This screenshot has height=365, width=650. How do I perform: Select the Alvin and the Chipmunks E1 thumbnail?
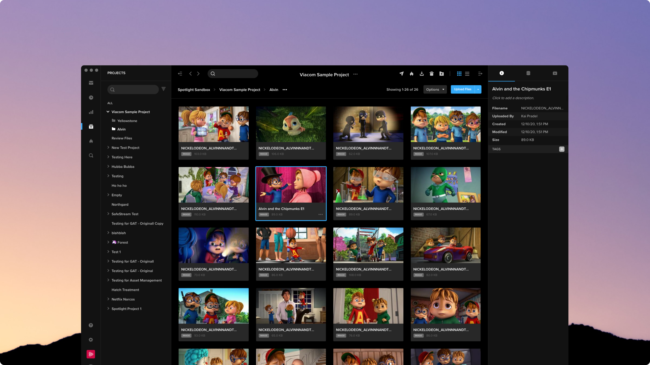(x=291, y=185)
